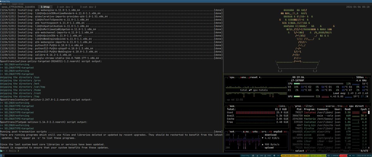Viewport: 372px width, 157px height.
Task: Click the Pid: column header
Action: coord(300,109)
